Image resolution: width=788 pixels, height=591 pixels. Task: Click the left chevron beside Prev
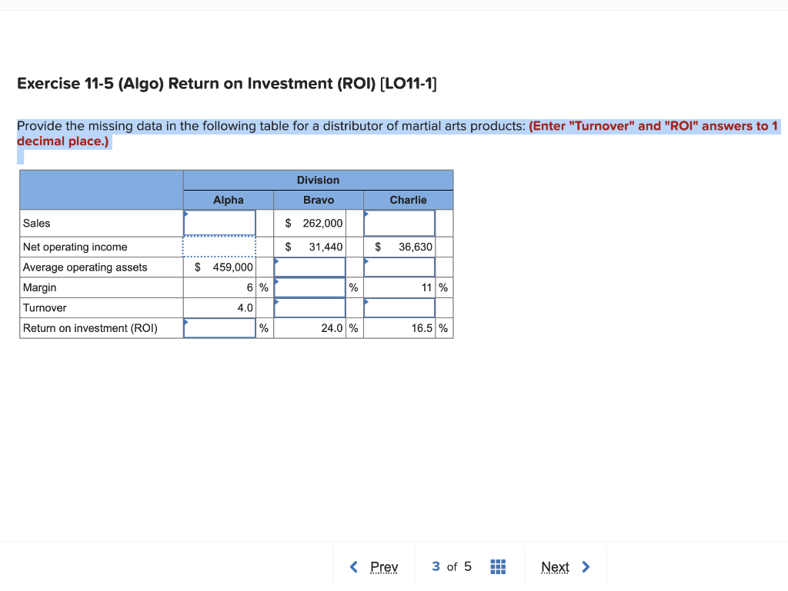pyautogui.click(x=354, y=567)
